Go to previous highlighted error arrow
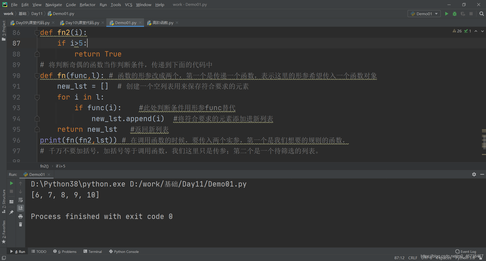 476,31
